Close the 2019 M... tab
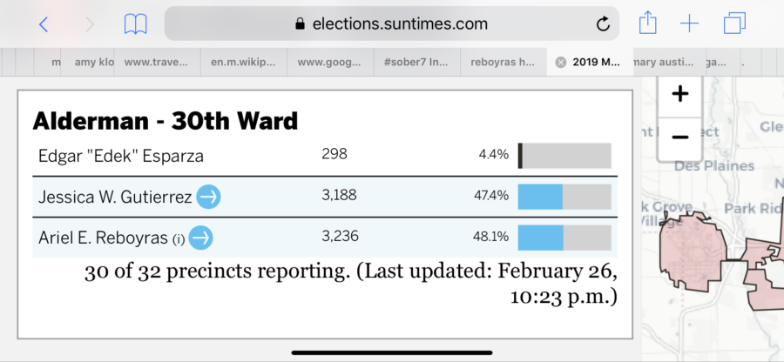The height and width of the screenshot is (362, 784). tap(560, 62)
